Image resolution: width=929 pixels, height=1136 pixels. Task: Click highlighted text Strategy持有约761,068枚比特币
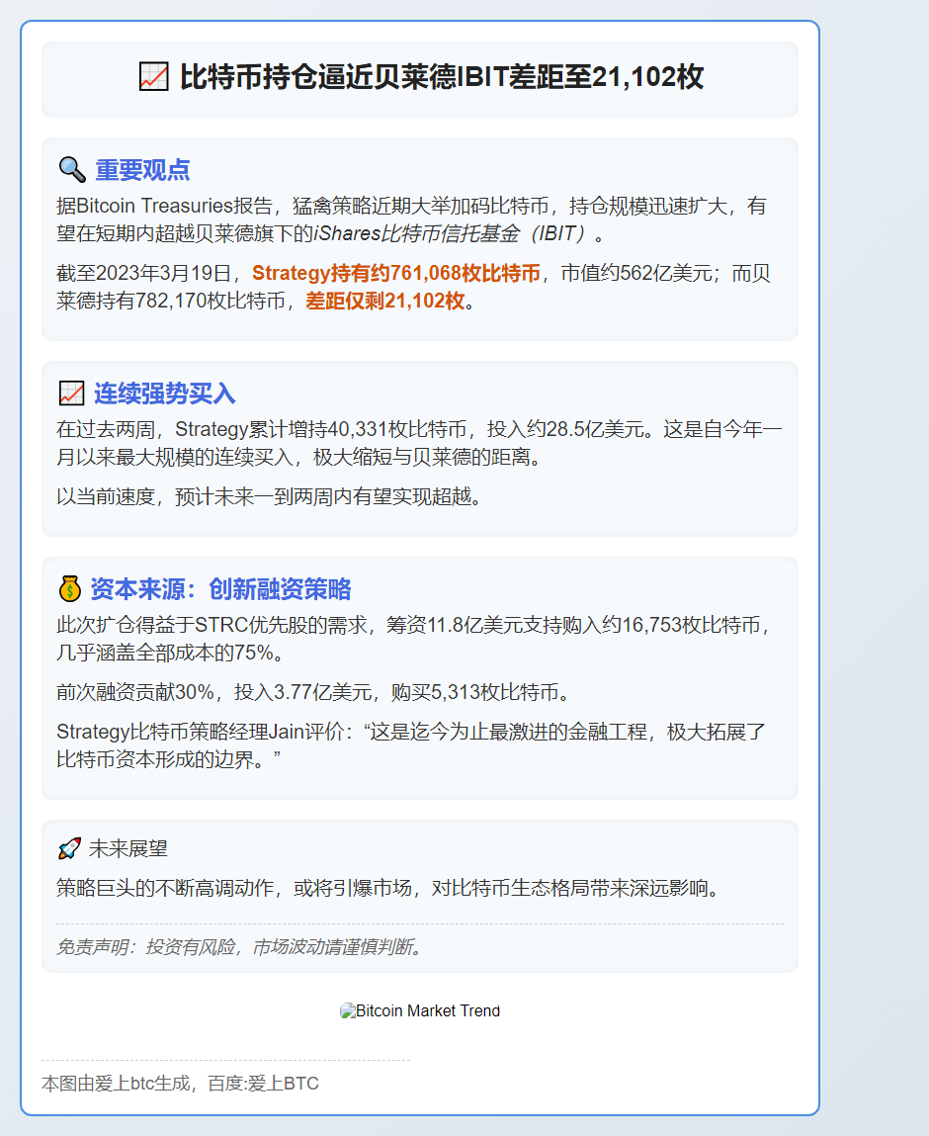coord(396,273)
